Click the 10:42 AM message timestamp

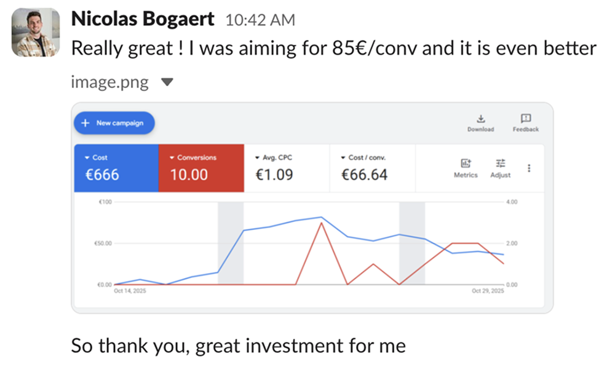click(260, 20)
